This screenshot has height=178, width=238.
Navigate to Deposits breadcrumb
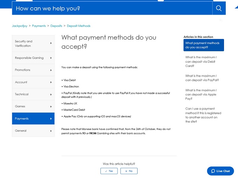tap(56, 26)
